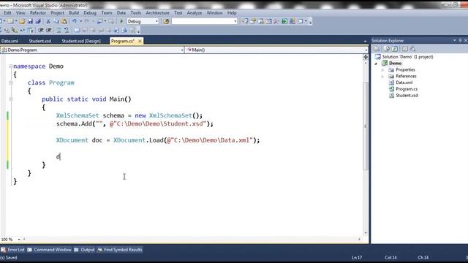Select Program.cs in Solution Explorer
Image resolution: width=468 pixels, height=263 pixels.
tap(407, 89)
